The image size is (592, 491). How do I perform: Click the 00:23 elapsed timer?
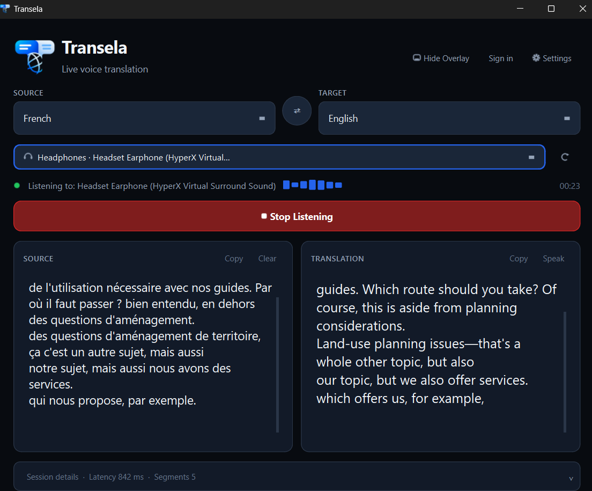tap(569, 186)
